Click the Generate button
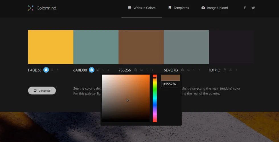This screenshot has height=142, width=279. [42, 90]
